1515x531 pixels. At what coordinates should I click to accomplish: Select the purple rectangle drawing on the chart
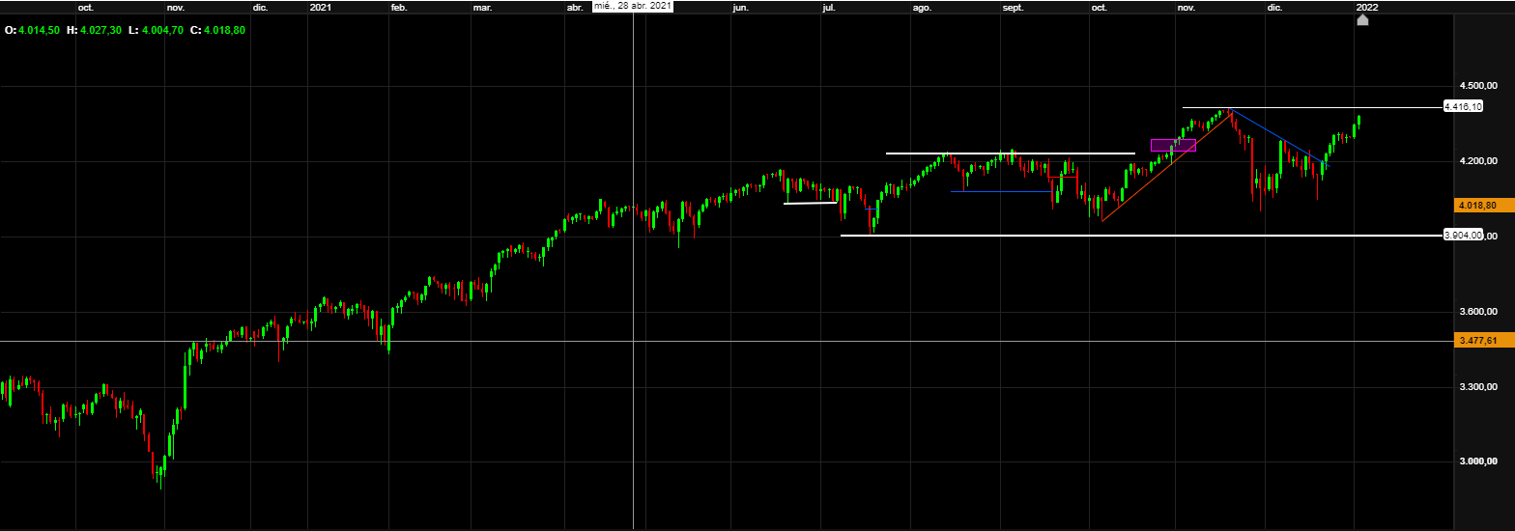1173,145
